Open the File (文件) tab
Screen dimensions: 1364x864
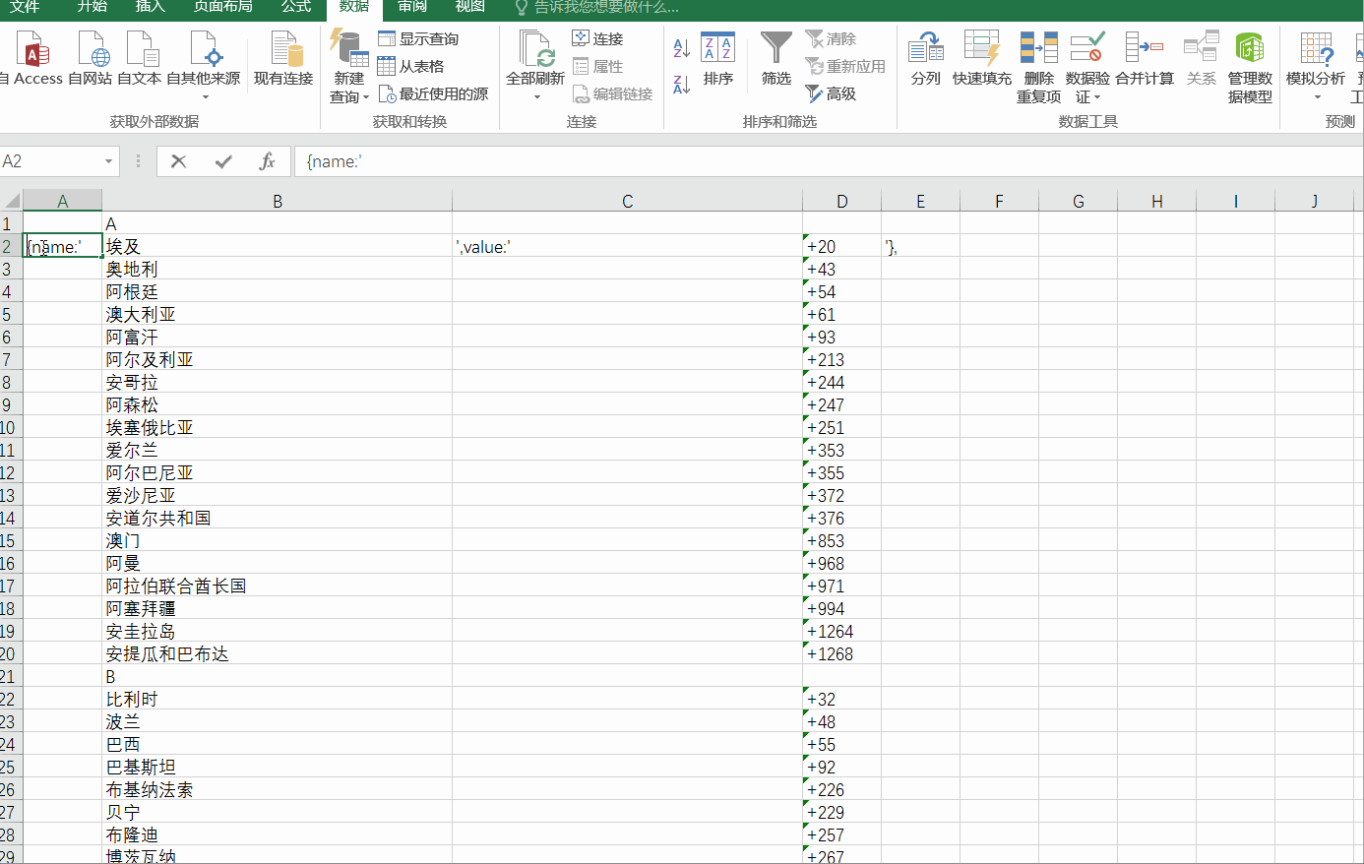[x=25, y=6]
